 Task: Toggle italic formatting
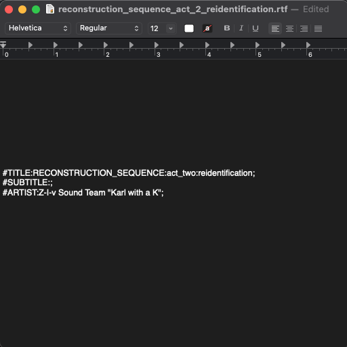241,28
